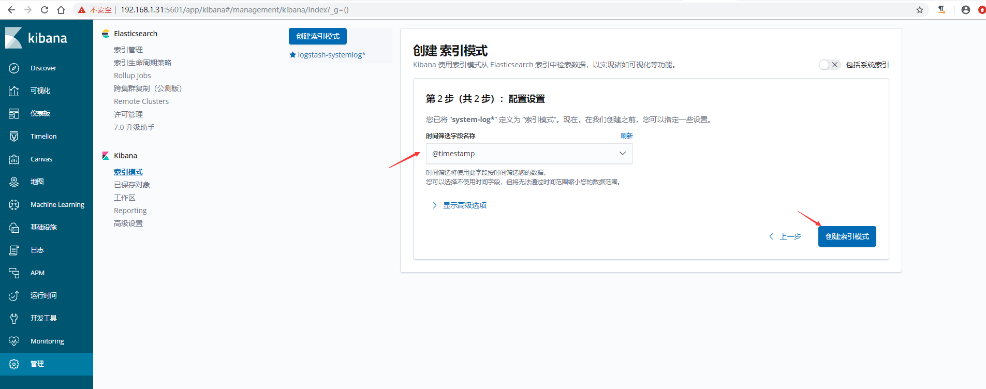
Task: Reload the page with the refresh icon
Action: pos(45,10)
